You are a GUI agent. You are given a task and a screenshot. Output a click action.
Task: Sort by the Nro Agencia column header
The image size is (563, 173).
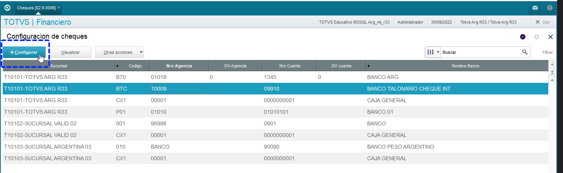tap(179, 66)
